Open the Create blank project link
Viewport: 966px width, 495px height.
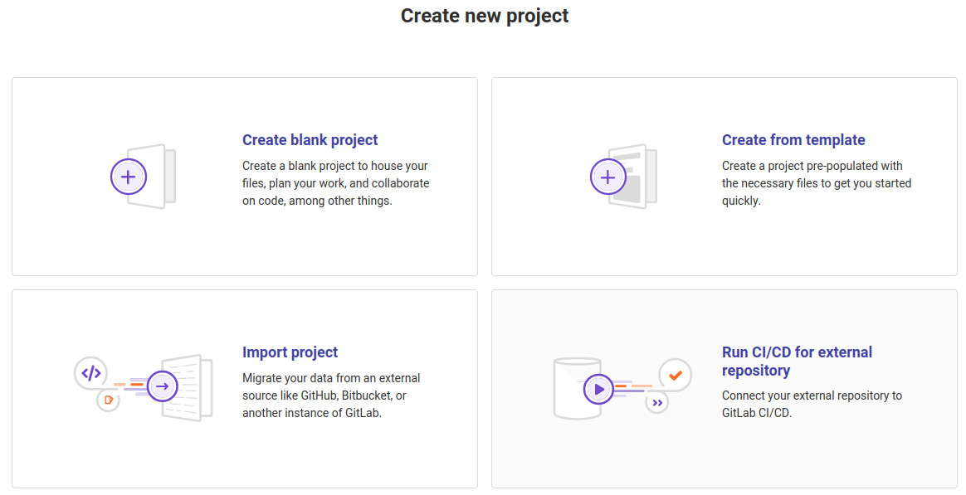point(310,140)
